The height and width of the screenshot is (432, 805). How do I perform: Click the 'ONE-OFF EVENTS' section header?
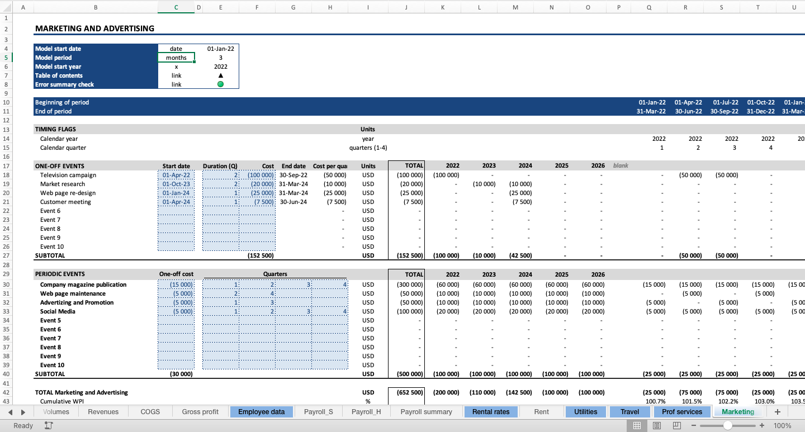(60, 166)
